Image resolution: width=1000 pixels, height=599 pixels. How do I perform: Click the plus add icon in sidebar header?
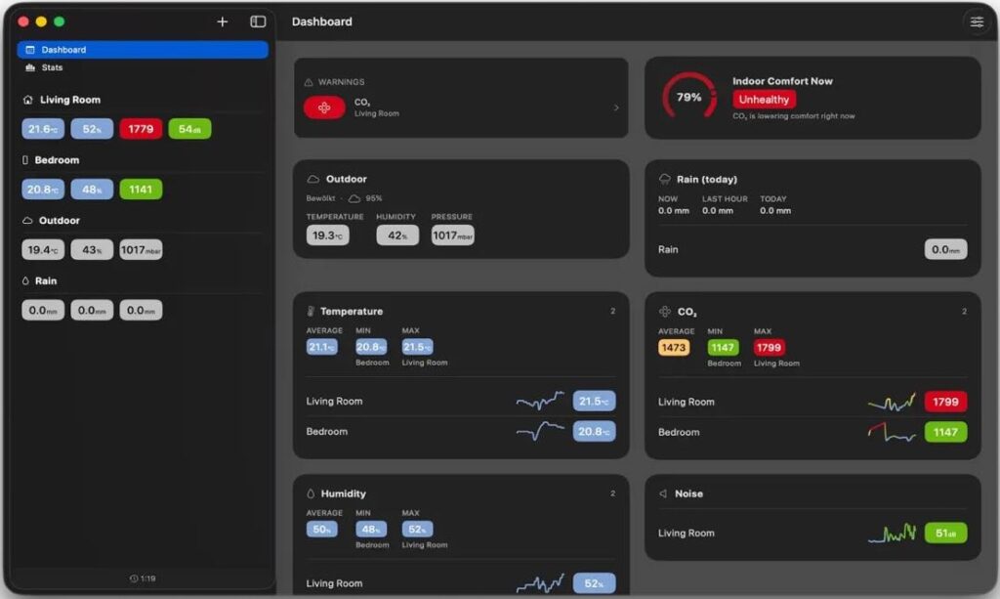[x=222, y=21]
